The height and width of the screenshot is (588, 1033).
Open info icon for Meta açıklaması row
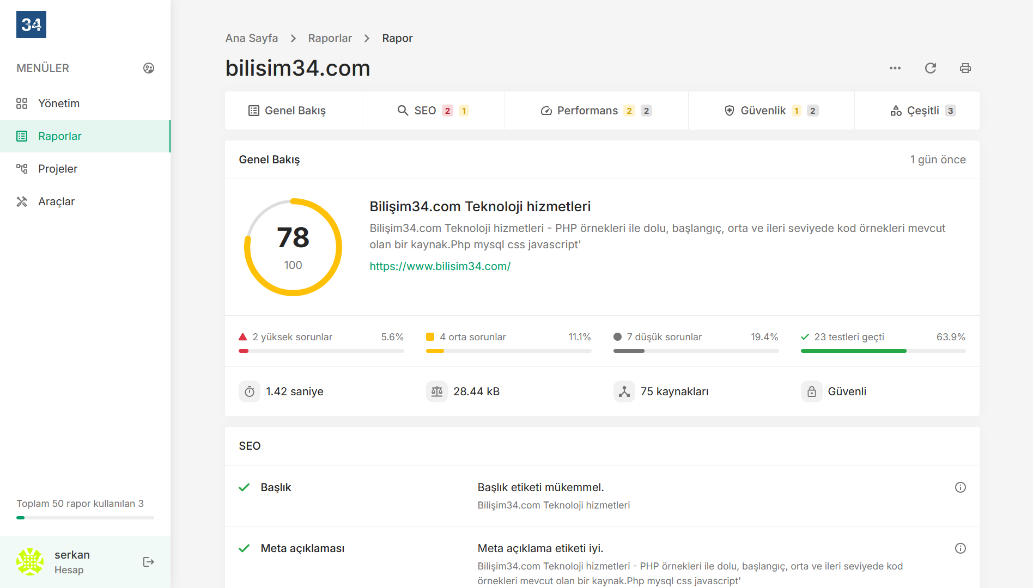(x=961, y=548)
